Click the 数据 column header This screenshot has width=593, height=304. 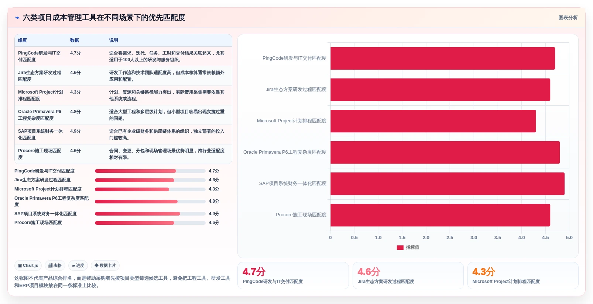(75, 40)
